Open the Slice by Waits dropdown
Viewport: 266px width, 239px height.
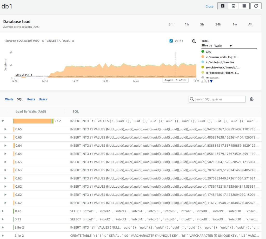pyautogui.click(x=223, y=46)
